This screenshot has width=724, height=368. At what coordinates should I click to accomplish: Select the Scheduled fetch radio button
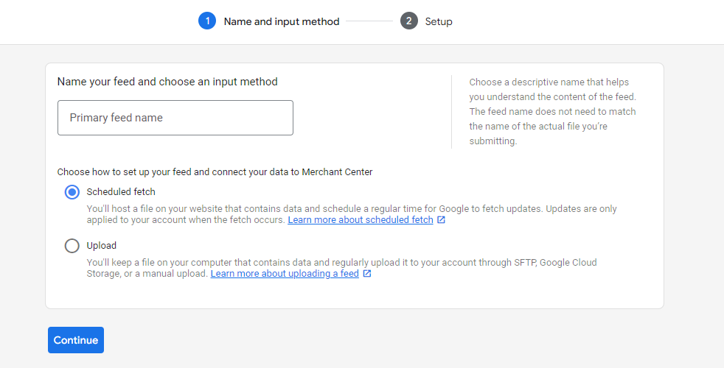72,192
